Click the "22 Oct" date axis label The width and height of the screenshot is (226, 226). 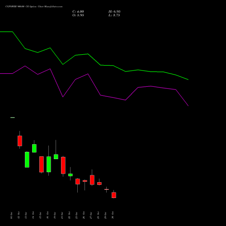point(69,215)
